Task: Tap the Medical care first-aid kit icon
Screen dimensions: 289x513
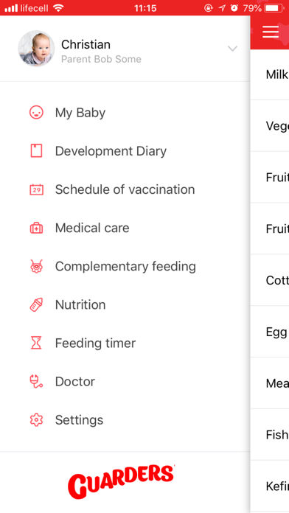Action: tap(36, 228)
